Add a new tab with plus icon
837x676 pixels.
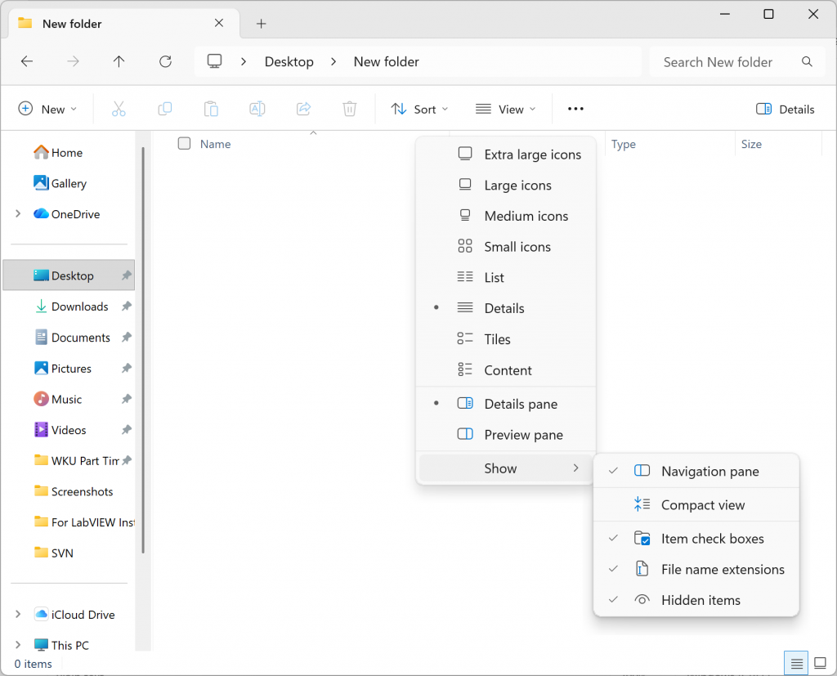coord(261,24)
